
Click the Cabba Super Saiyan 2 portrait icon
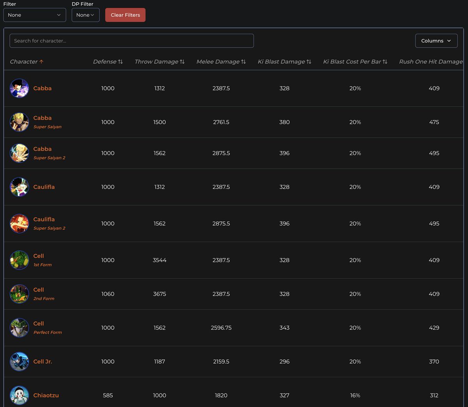[19, 153]
